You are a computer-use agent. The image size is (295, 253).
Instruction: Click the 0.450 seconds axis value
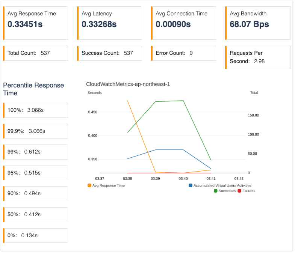pos(92,112)
